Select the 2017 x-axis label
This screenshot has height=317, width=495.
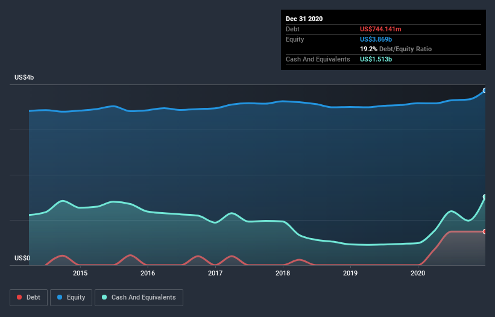pos(215,273)
